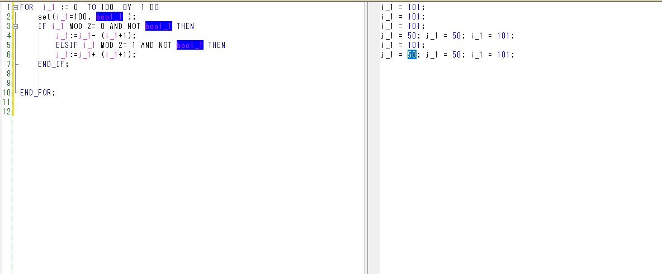Click line number 10 in the gutter

tap(6, 93)
